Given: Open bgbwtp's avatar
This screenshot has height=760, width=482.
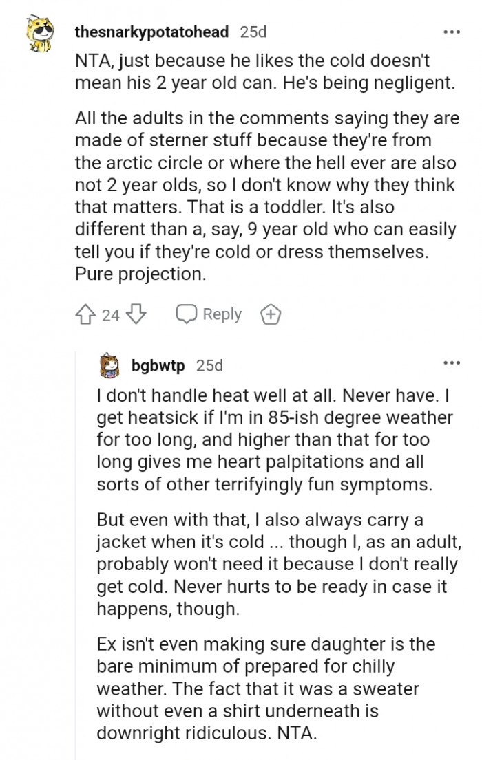Looking at the screenshot, I should coord(109,365).
